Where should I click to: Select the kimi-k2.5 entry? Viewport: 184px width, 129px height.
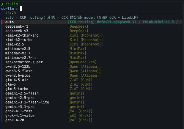click(92, 44)
